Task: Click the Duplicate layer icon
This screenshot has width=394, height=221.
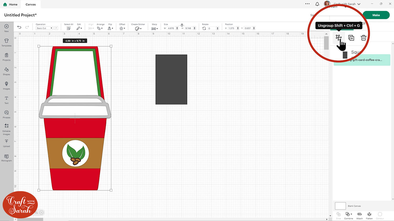Action: point(351,38)
